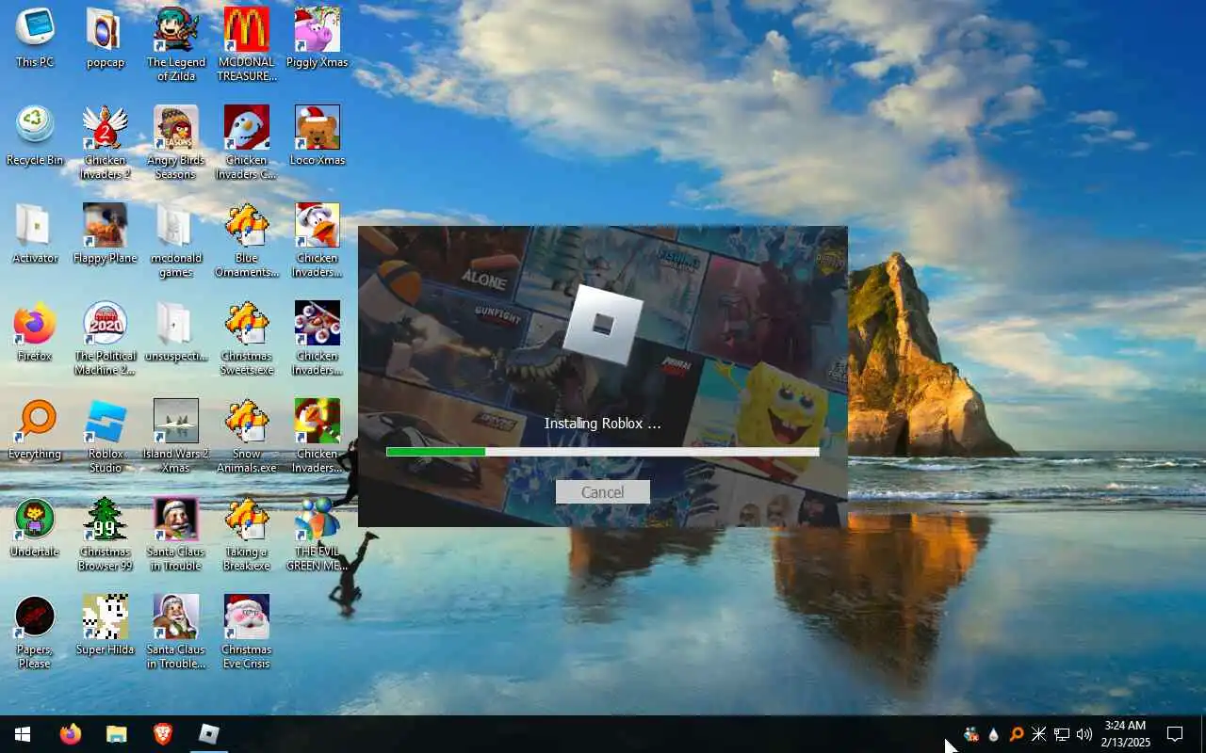Launch The Legend of Zilda shortcut
The width and height of the screenshot is (1206, 753).
(x=176, y=44)
